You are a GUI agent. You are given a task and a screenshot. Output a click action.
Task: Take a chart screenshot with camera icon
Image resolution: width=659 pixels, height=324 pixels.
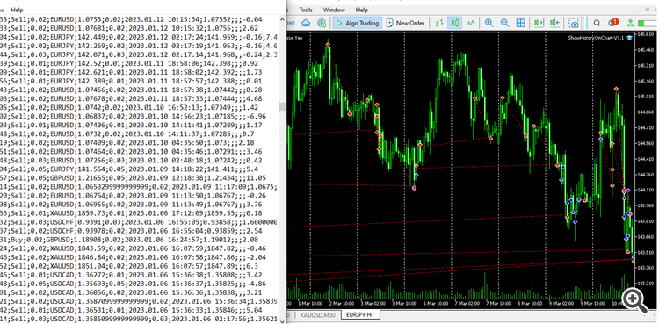[x=574, y=23]
